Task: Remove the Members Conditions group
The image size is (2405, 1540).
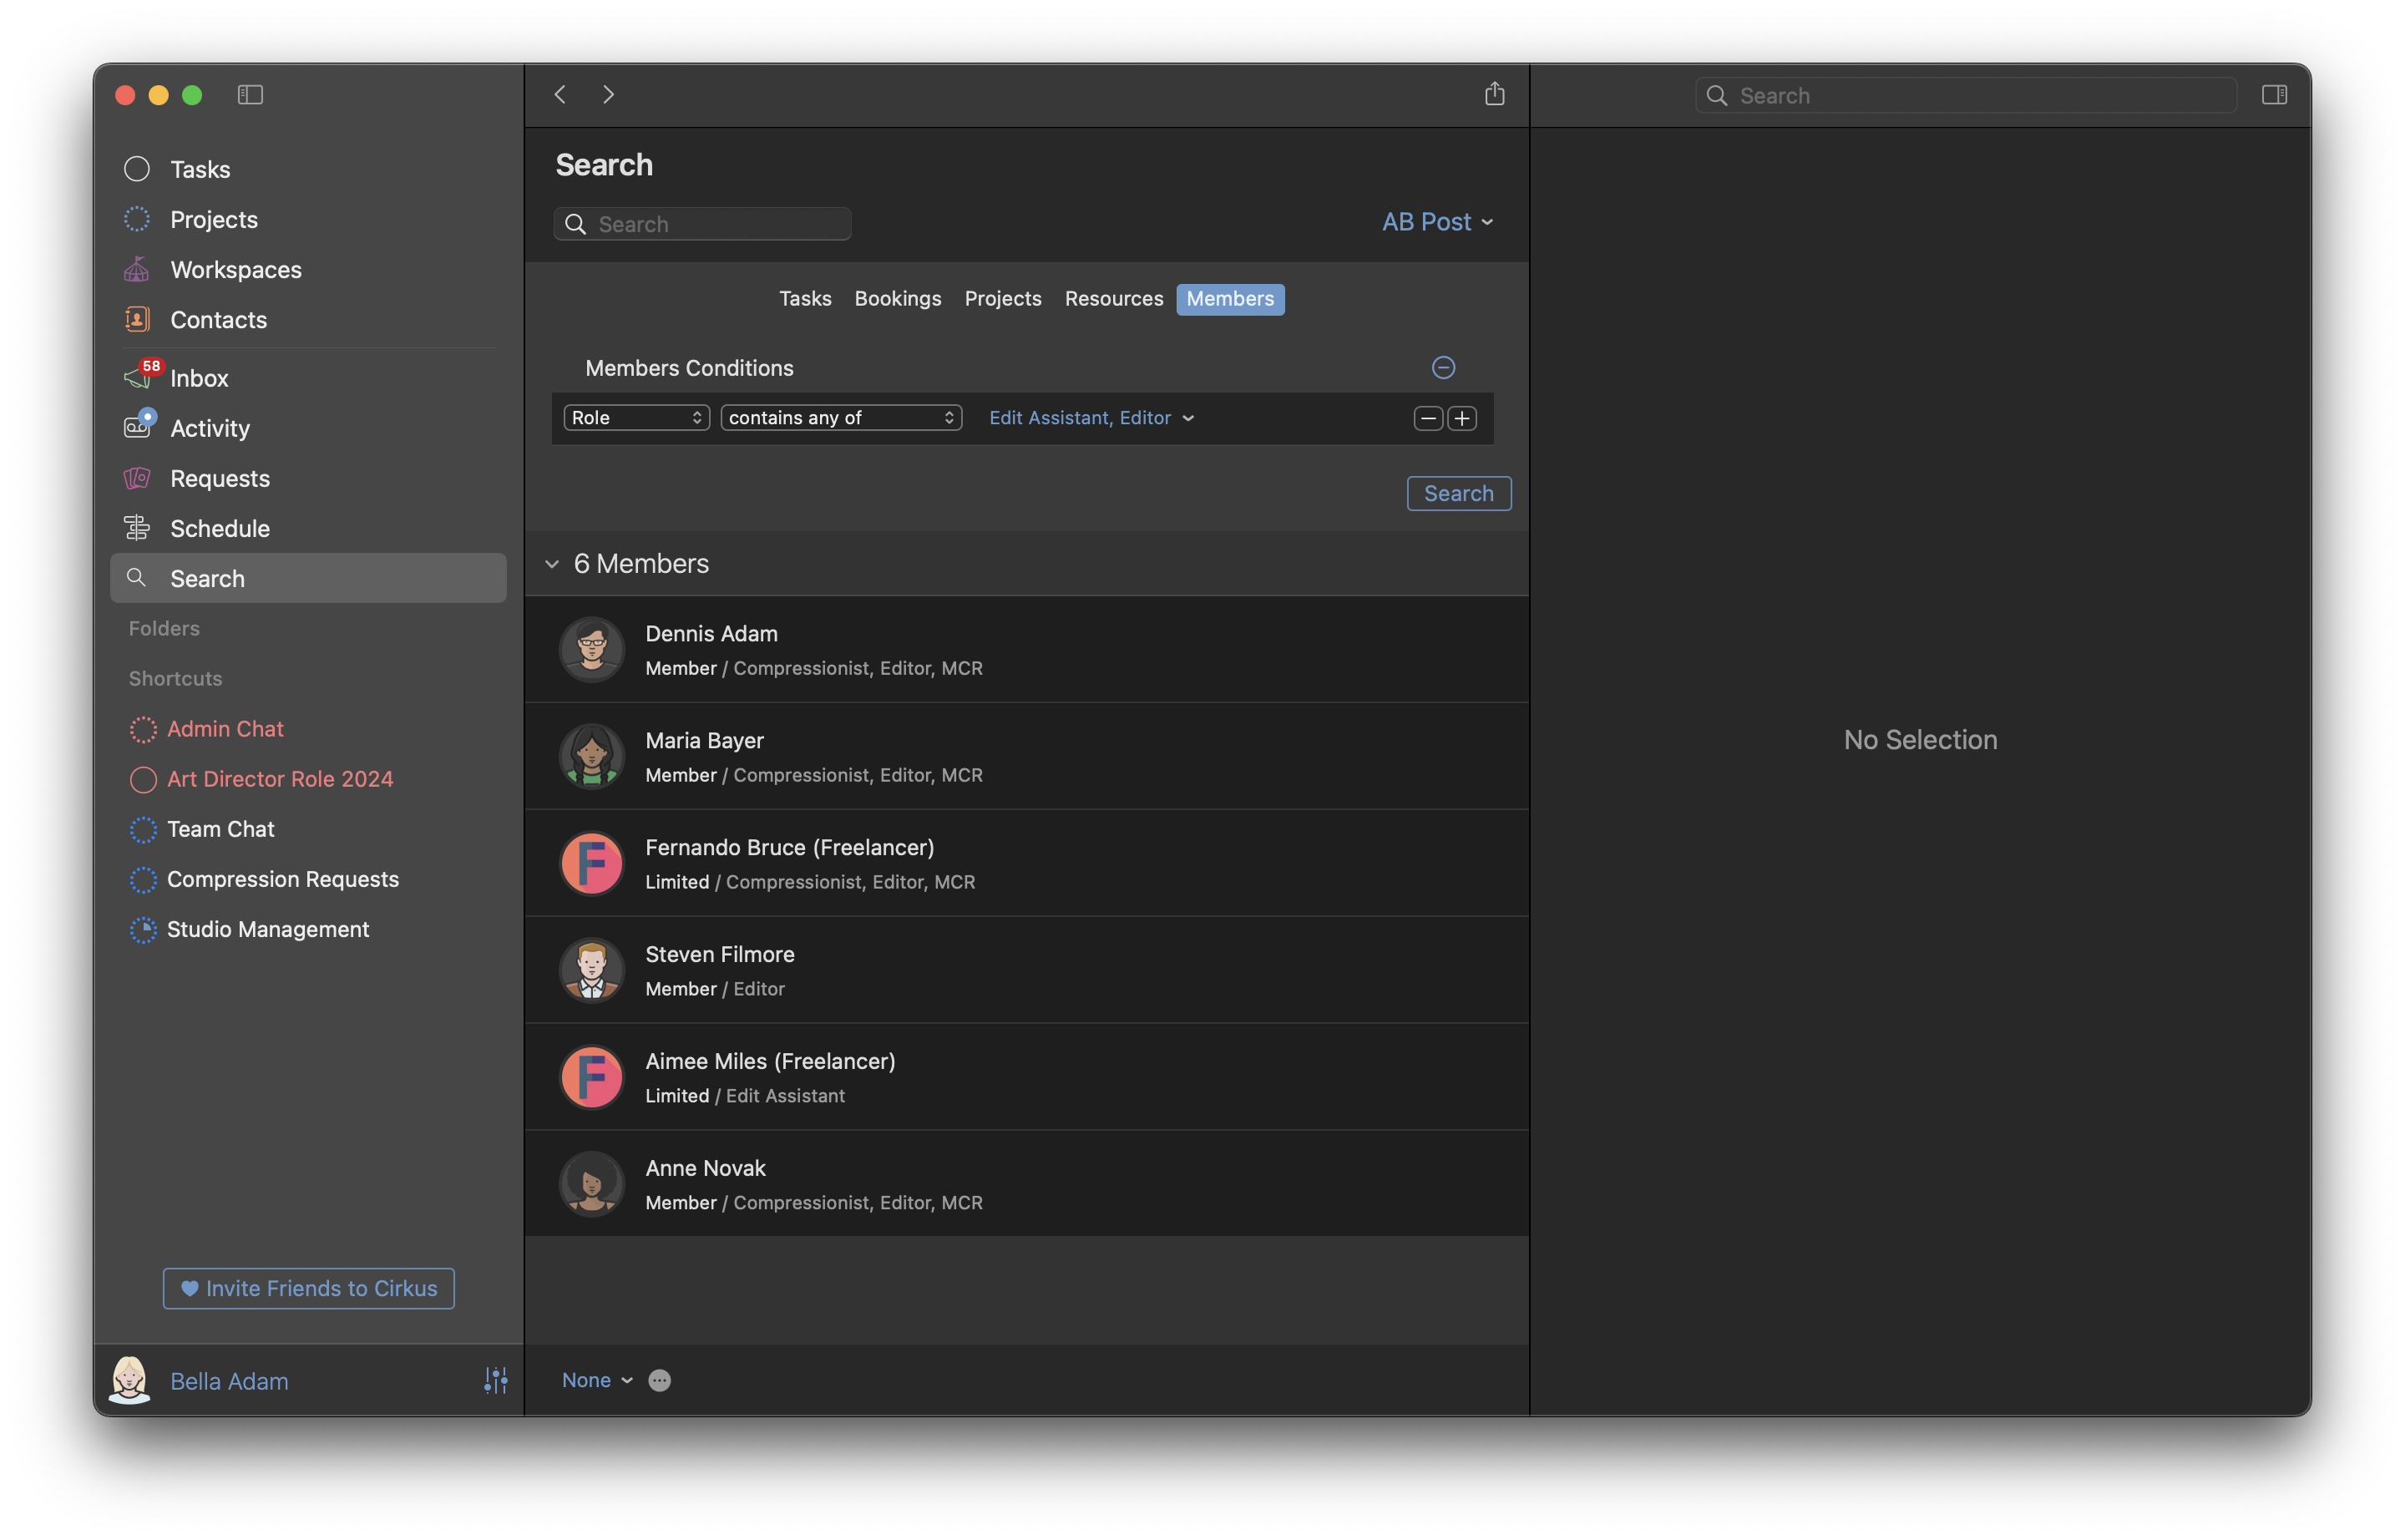Action: tap(1442, 368)
